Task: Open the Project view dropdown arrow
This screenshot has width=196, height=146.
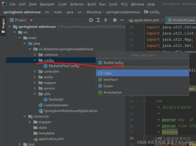Action: pos(31,20)
